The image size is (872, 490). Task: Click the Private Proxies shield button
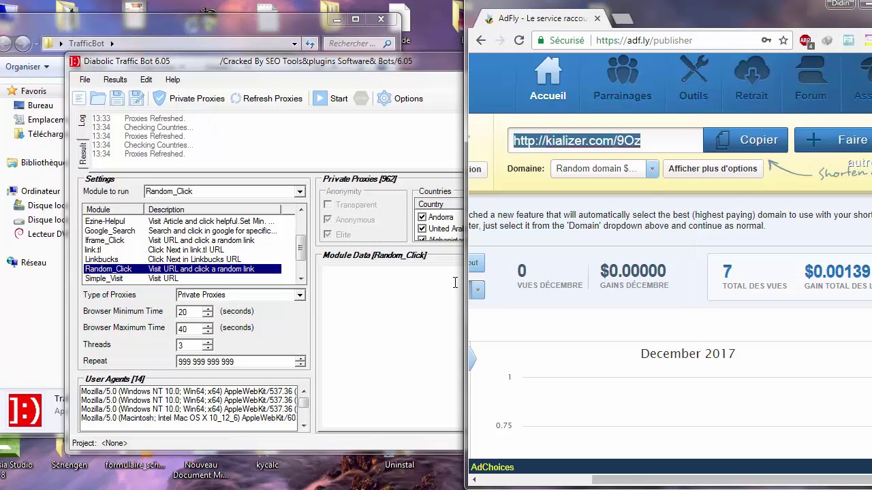189,99
